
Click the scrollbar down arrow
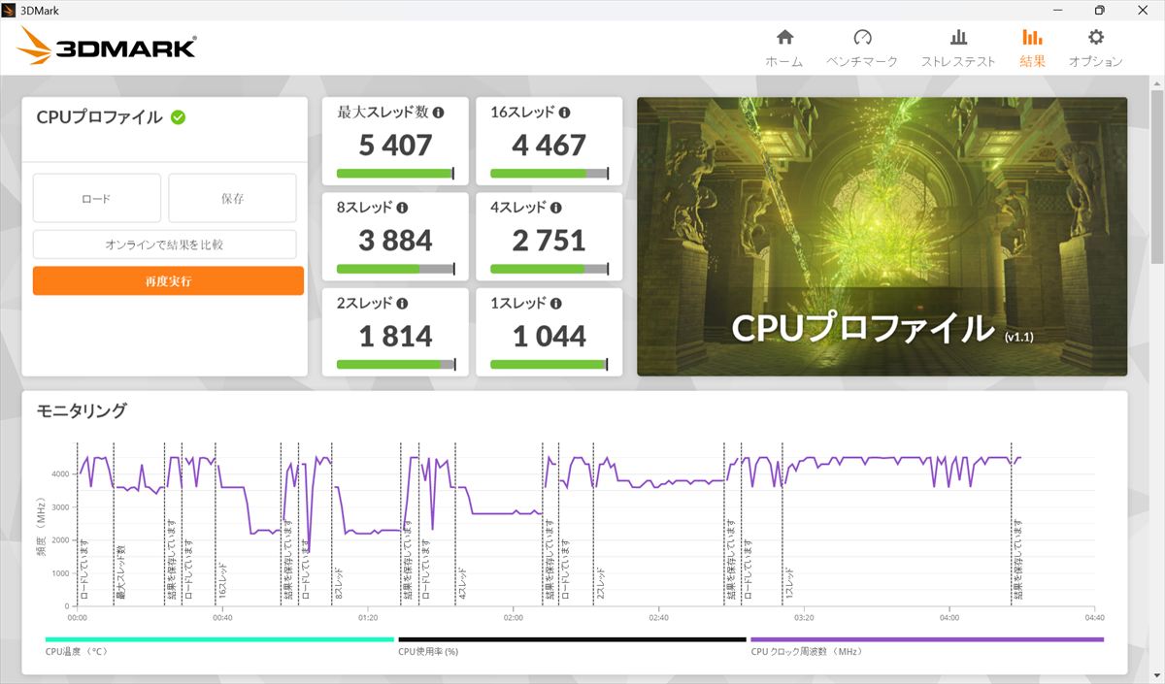(1156, 675)
